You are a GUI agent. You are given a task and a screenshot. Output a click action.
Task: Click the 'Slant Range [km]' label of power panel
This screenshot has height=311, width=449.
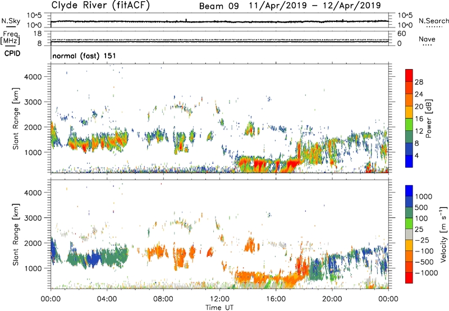[x=16, y=118]
